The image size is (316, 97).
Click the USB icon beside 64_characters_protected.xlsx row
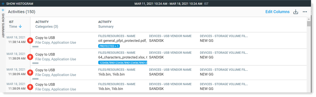coord(30,57)
